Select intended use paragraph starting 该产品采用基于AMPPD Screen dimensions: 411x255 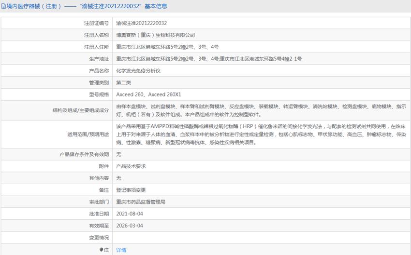(x=261, y=134)
